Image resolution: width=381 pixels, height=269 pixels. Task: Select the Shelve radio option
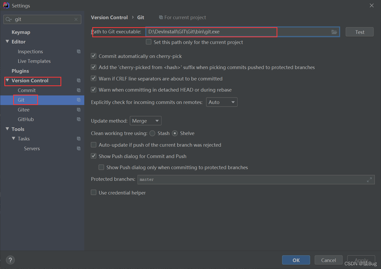pyautogui.click(x=175, y=133)
